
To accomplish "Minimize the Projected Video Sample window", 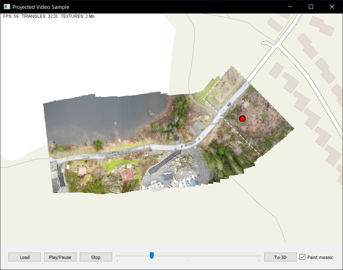I will click(x=290, y=7).
